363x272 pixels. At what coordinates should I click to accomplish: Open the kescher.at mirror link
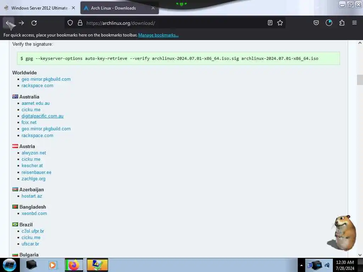32,166
